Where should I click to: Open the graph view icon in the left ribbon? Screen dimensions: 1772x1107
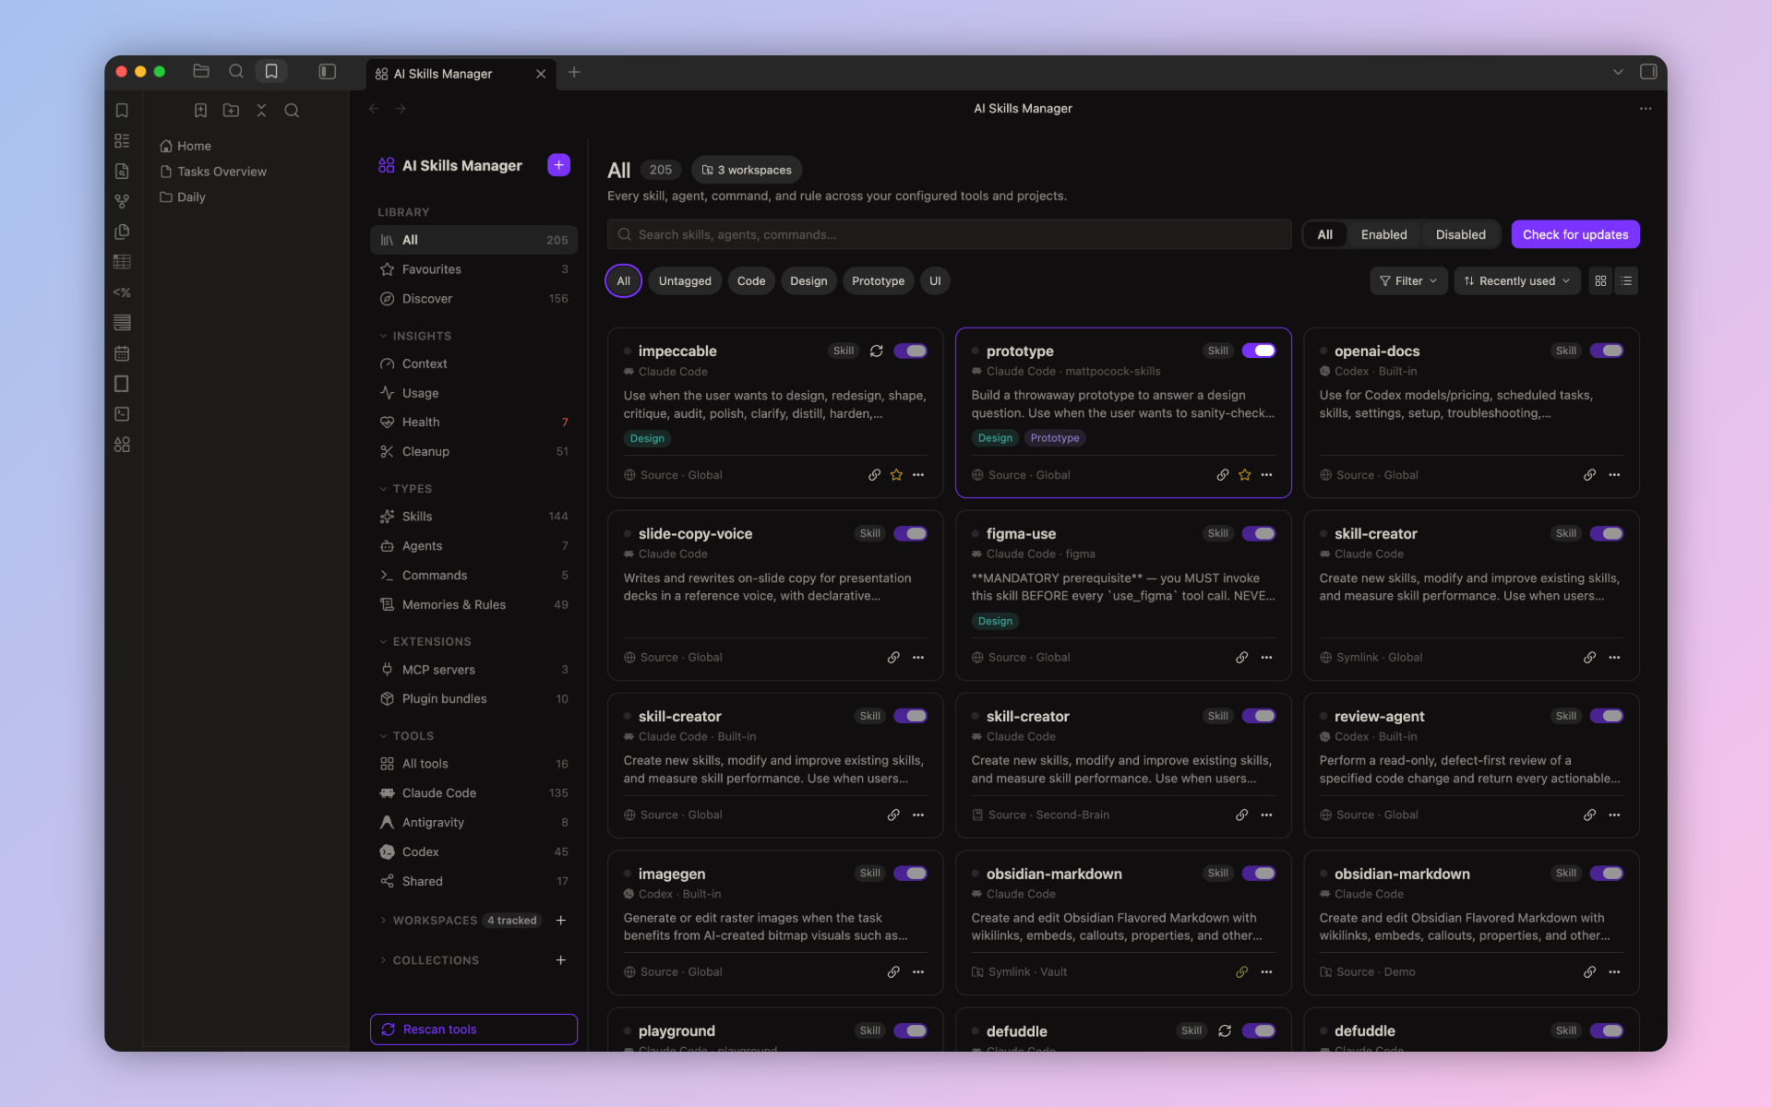(122, 201)
